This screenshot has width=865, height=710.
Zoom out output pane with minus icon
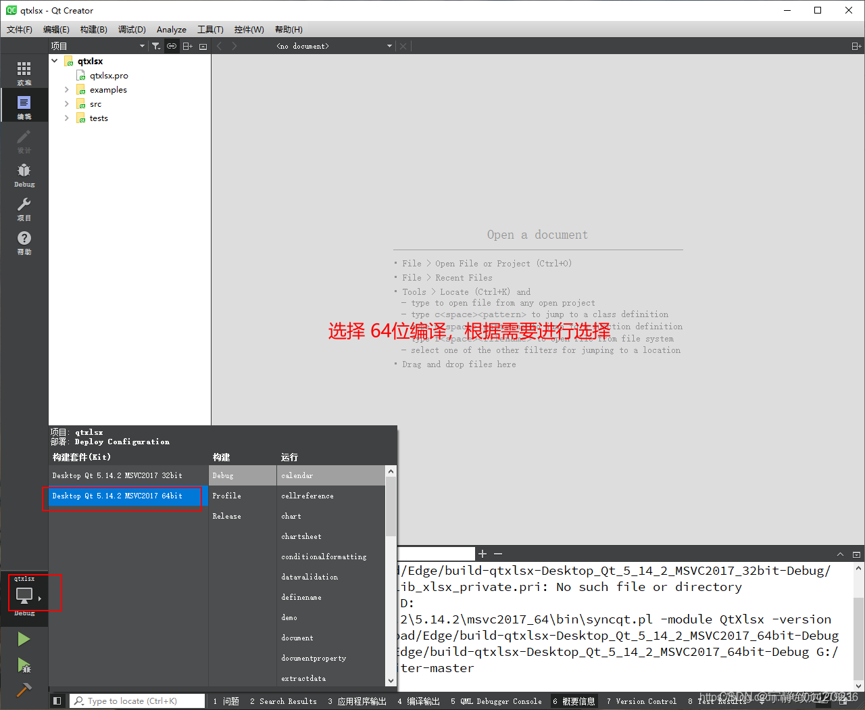pos(498,554)
